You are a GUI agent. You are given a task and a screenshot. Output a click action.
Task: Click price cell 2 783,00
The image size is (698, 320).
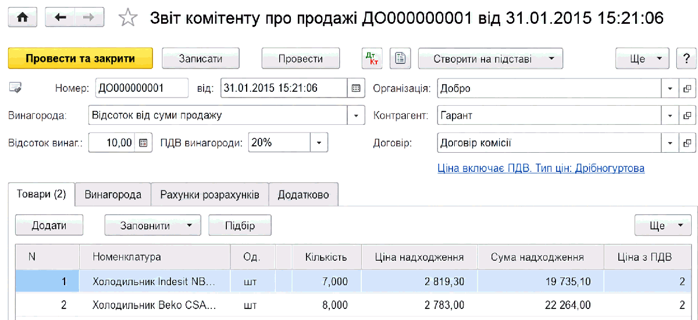[x=419, y=305]
